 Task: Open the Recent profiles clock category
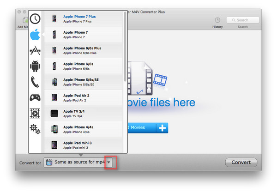35,19
